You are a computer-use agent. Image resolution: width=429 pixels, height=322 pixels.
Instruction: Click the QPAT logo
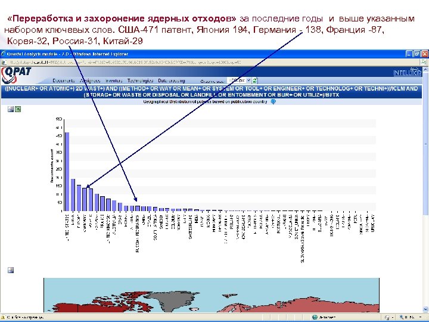(16, 75)
